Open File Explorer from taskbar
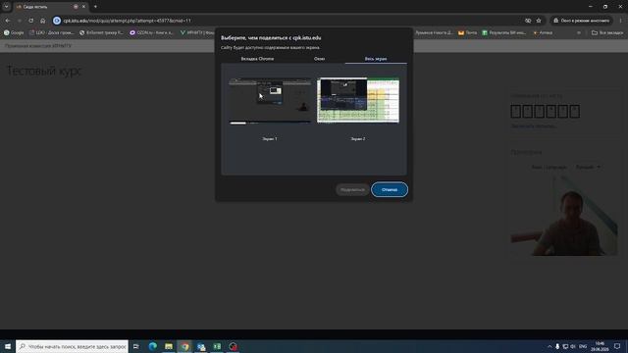 point(169,346)
